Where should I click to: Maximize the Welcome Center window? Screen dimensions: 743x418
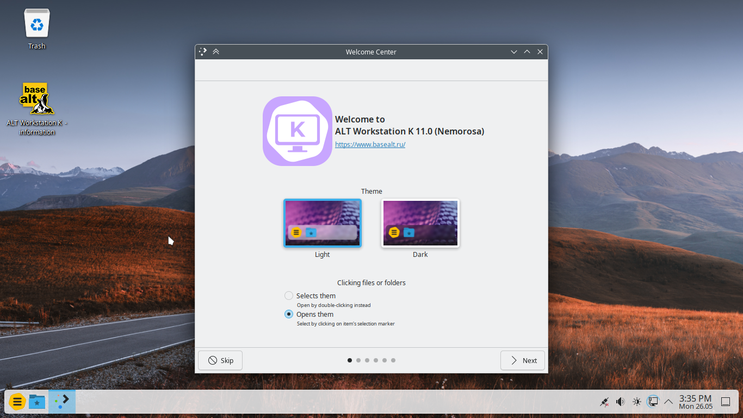tap(527, 52)
